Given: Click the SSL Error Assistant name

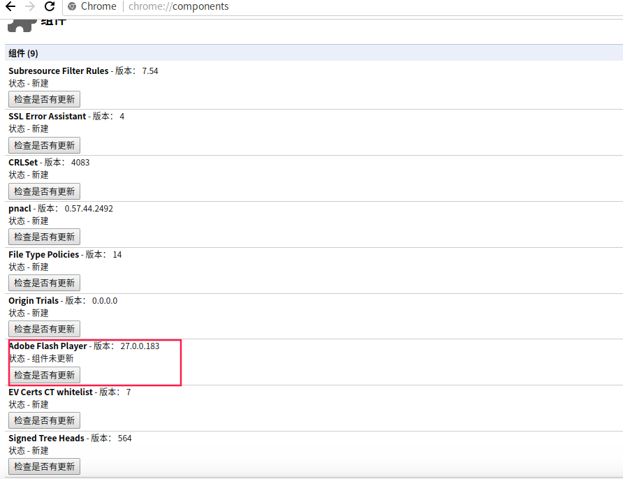Looking at the screenshot, I should point(47,117).
